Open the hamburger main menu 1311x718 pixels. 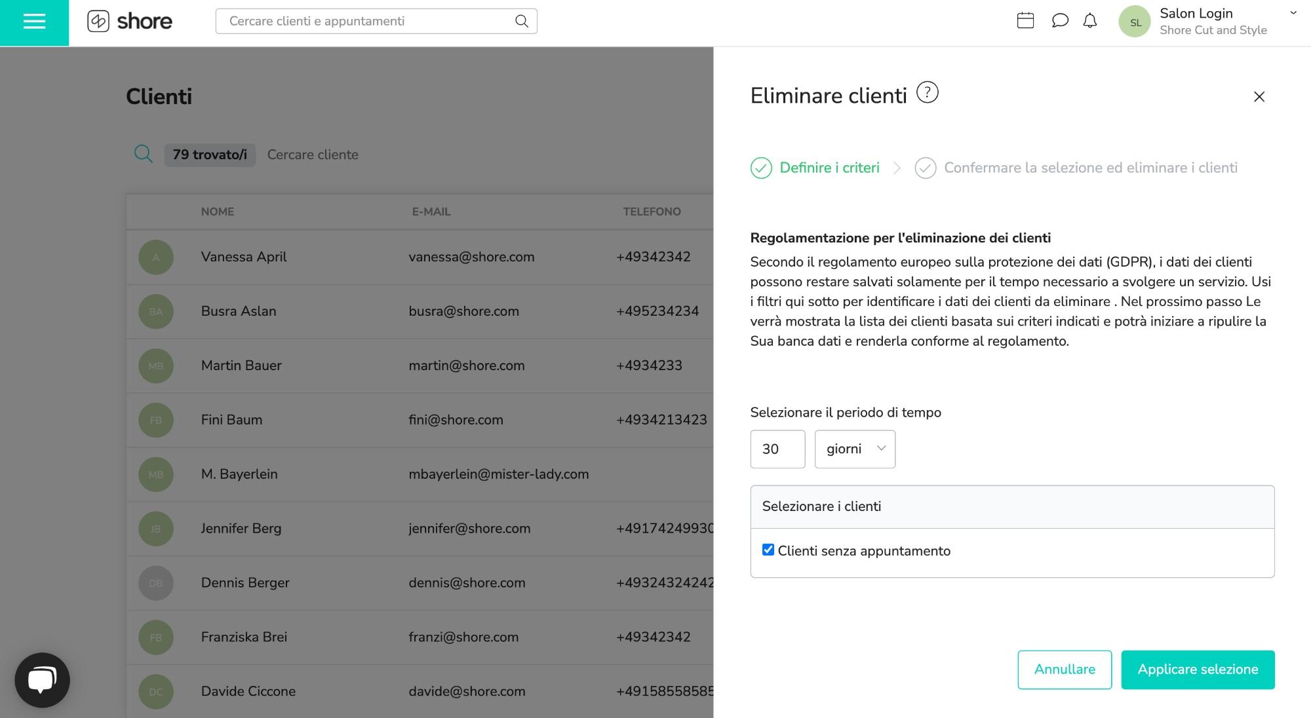(x=34, y=22)
